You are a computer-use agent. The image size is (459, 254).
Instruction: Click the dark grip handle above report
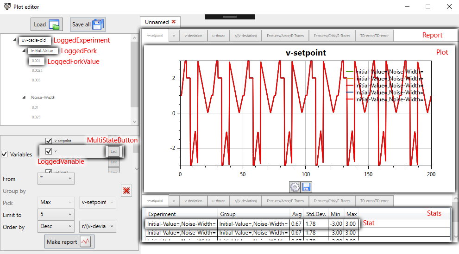230,17
